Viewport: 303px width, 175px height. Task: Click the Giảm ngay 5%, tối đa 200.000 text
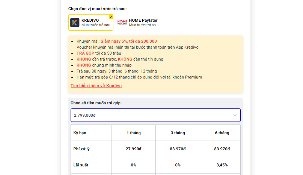tap(128, 41)
